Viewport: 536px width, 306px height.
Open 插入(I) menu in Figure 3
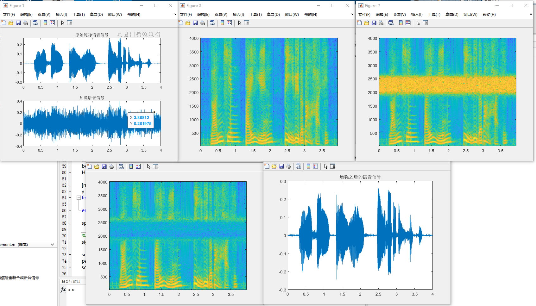(238, 15)
